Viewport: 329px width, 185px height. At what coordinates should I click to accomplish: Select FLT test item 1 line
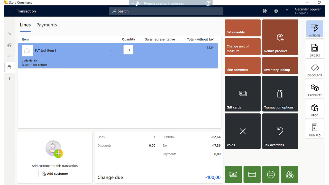tap(118, 56)
